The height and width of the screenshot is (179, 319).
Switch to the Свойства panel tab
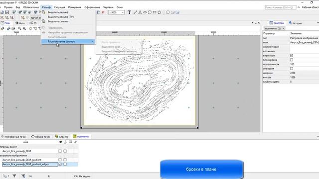pyautogui.click(x=277, y=23)
